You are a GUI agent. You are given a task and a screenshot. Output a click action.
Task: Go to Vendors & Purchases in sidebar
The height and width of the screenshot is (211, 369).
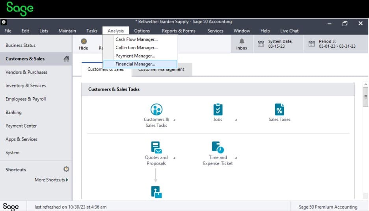click(x=36, y=72)
